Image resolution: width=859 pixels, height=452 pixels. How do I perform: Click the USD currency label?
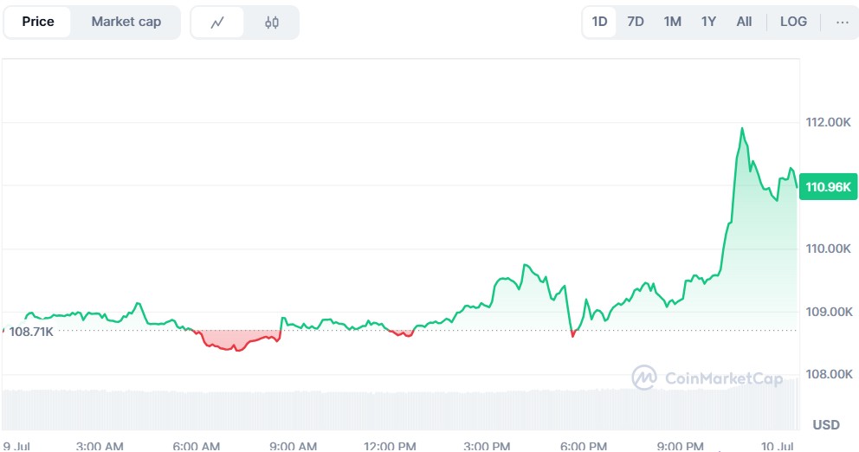tap(826, 424)
